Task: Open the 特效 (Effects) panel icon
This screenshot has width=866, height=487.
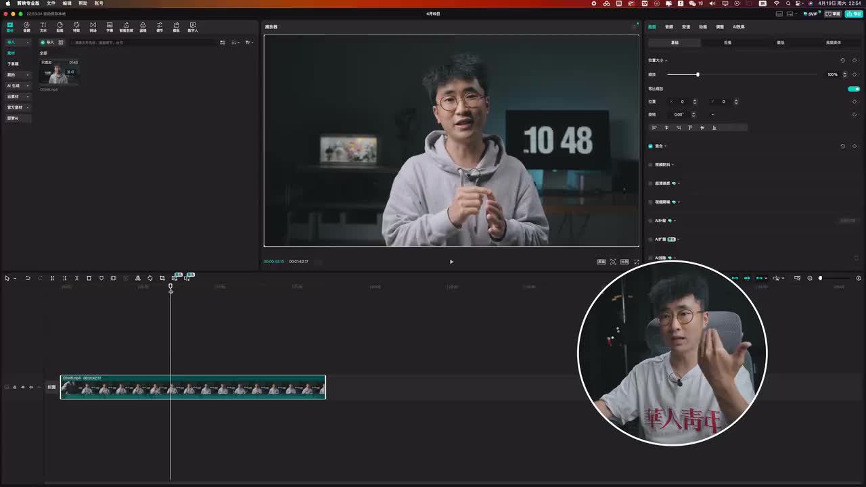Action: pyautogui.click(x=76, y=27)
